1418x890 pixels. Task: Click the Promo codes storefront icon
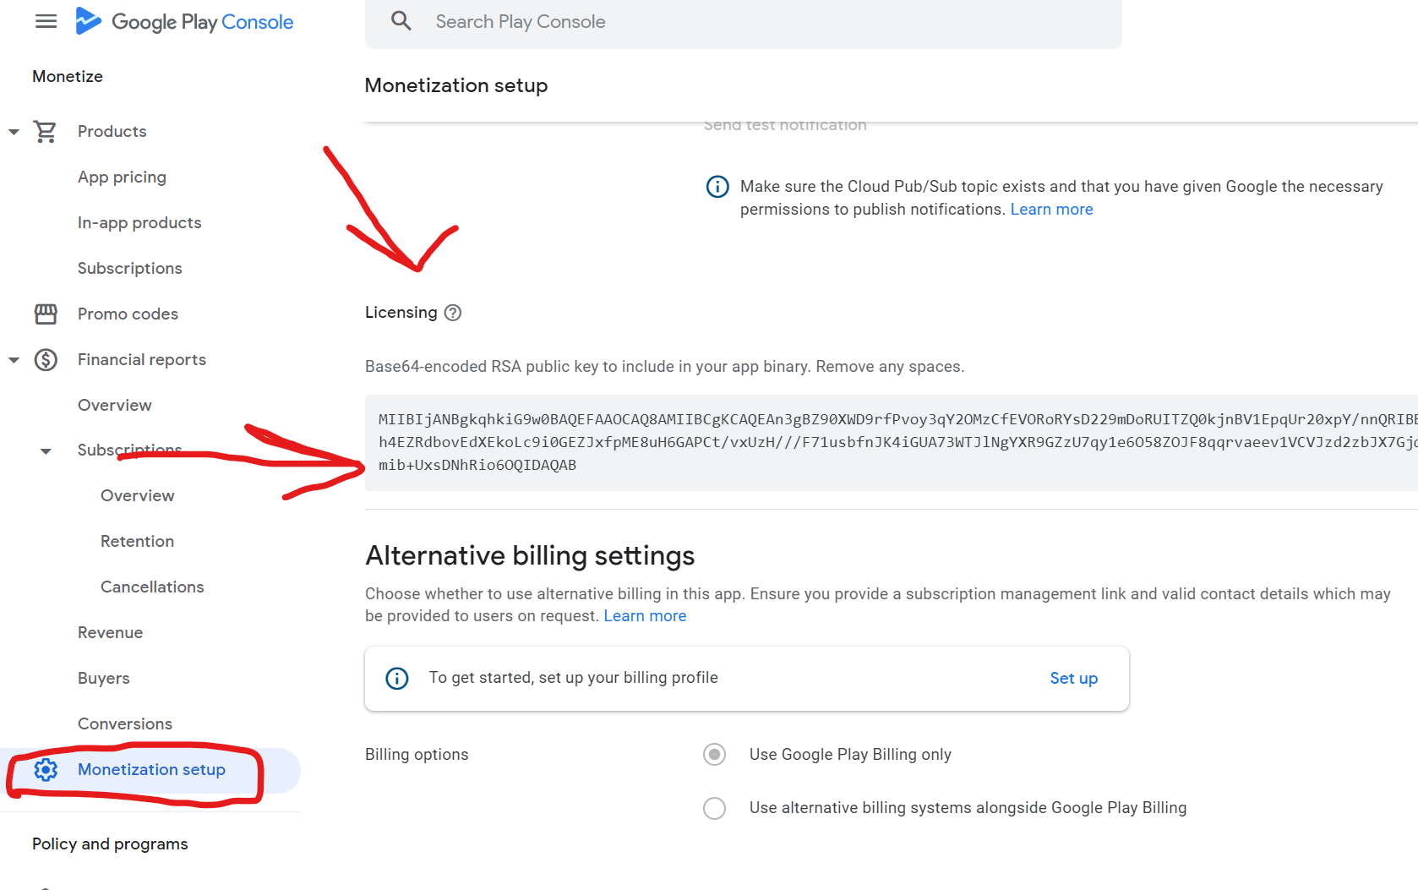[x=46, y=314]
